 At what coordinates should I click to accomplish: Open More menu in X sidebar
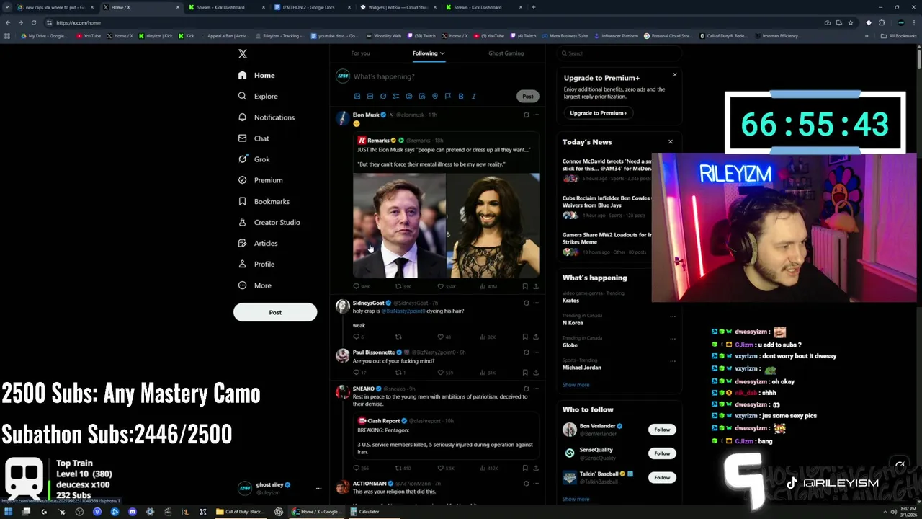click(x=255, y=285)
